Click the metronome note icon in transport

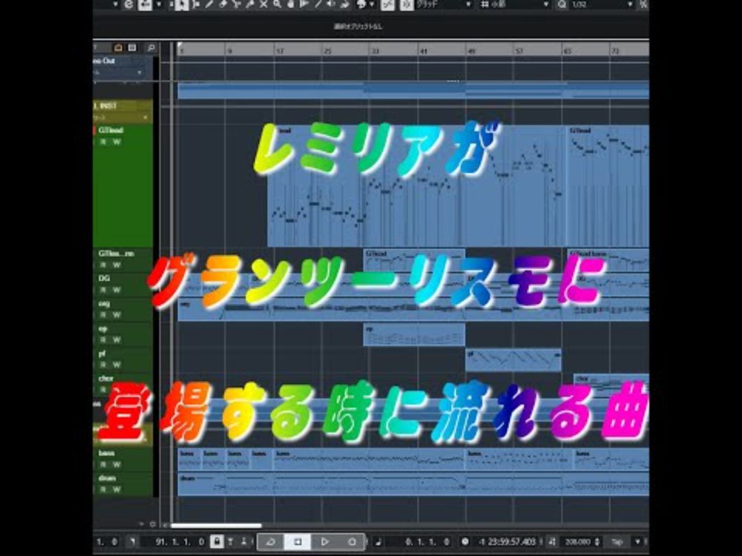pos(378,542)
